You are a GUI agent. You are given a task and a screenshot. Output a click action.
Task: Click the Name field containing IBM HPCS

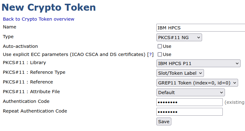201,28
